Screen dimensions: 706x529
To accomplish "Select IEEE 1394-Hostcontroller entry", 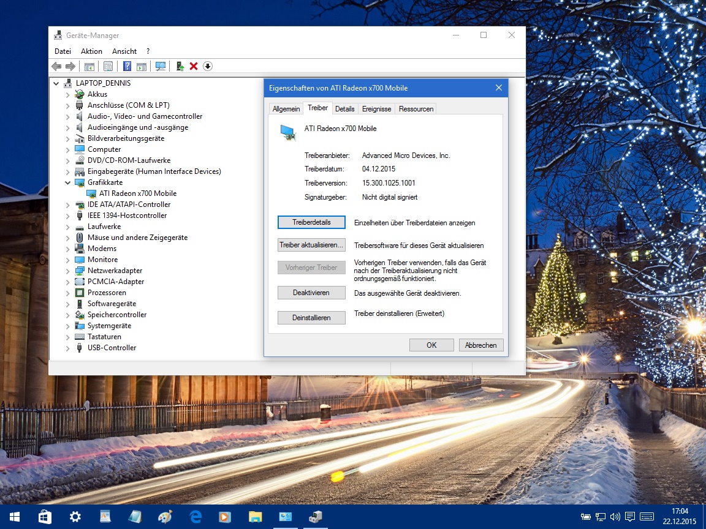I will tap(127, 216).
